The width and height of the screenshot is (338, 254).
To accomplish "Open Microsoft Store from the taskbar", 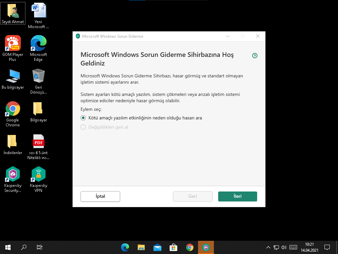I will 174,247.
